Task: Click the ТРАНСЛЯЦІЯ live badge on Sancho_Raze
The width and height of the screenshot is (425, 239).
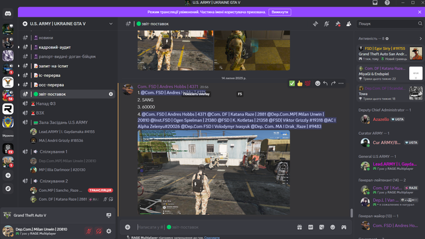Action: 100,191
